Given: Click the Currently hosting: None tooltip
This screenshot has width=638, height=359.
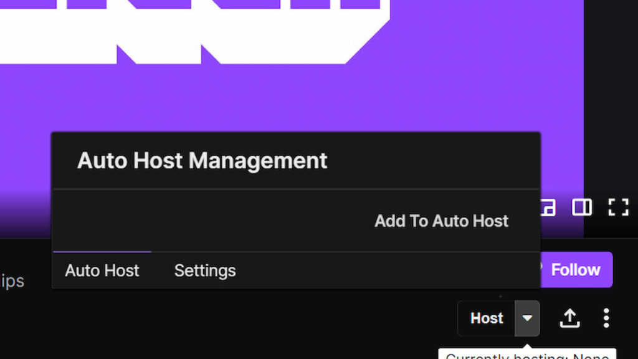Looking at the screenshot, I should (528, 355).
